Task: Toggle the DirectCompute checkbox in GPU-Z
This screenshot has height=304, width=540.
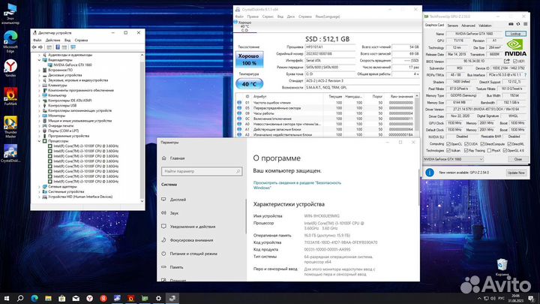Action: [482, 143]
